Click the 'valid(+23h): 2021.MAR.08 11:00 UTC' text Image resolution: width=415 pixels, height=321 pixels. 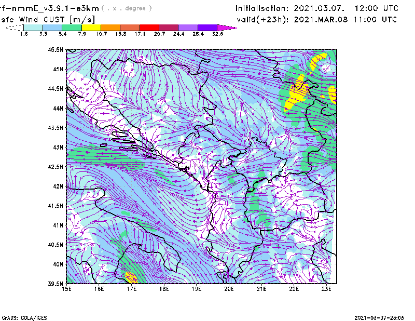[x=317, y=20]
